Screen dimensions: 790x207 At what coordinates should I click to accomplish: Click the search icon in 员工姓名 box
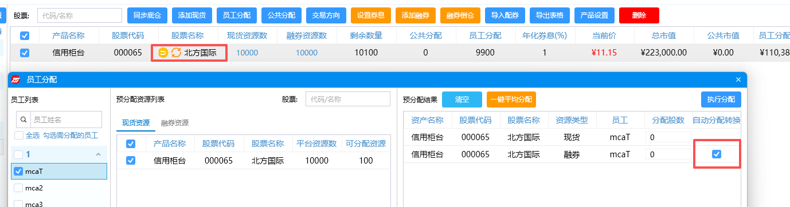coord(24,120)
